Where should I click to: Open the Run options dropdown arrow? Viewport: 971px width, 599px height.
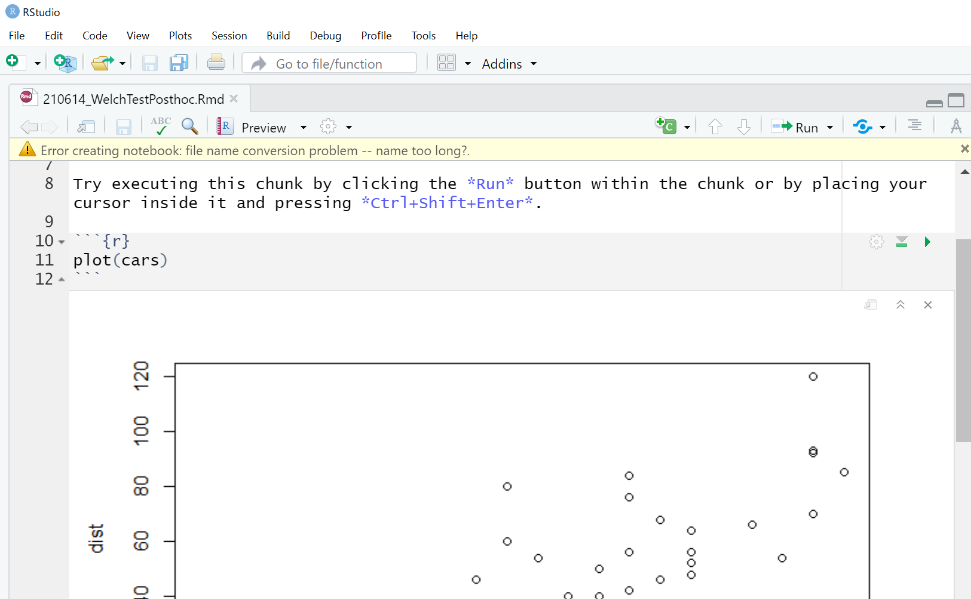830,128
